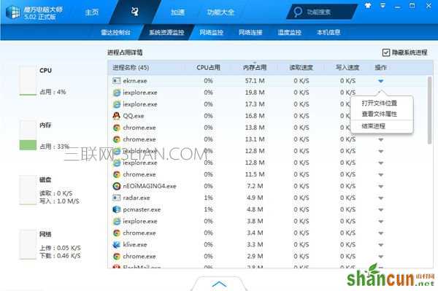Viewport: 438px width, 291px height.
Task: Choose 结束进程 in the context menu
Action: click(374, 126)
